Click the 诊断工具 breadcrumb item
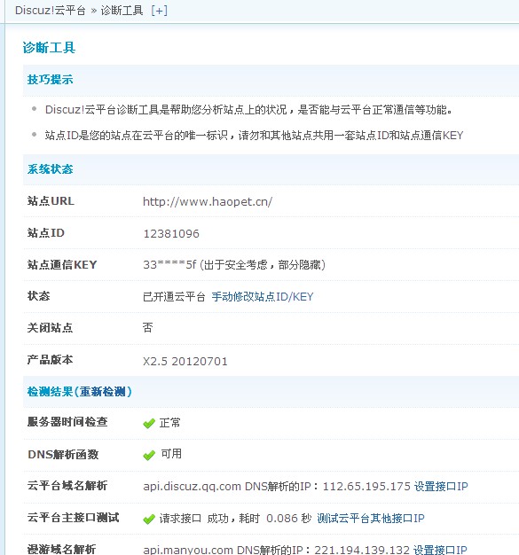Image resolution: width=519 pixels, height=555 pixels. point(122,11)
